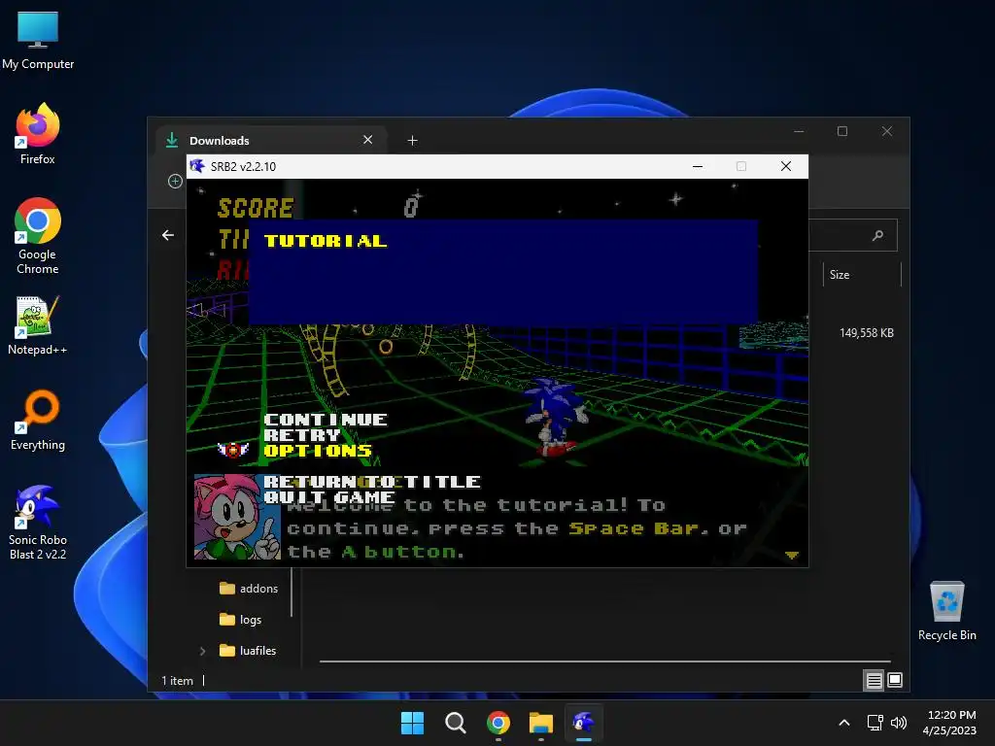Expand the luafiles folder chevron
This screenshot has height=746, width=995.
202,651
